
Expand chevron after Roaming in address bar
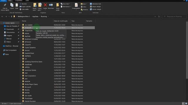(x=48, y=17)
